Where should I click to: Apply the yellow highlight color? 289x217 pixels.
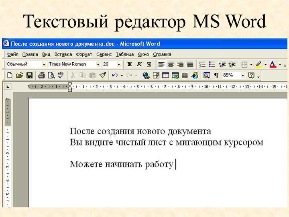tap(258, 64)
